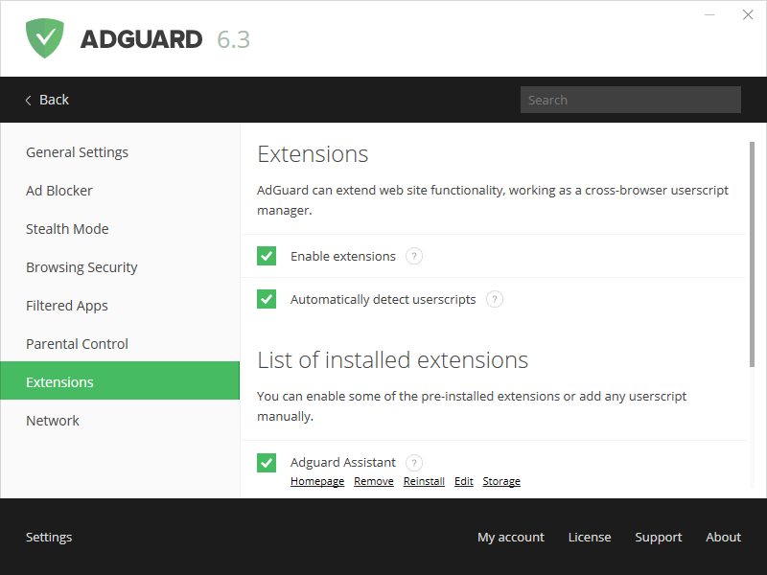The height and width of the screenshot is (575, 767).
Task: Go to Ad Blocker settings
Action: click(x=59, y=191)
